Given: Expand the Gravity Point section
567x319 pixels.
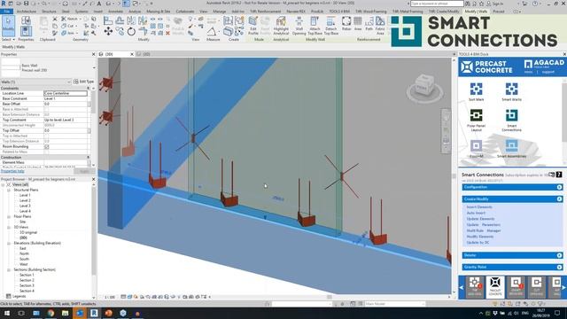Looking at the screenshot, I should coord(512,267).
